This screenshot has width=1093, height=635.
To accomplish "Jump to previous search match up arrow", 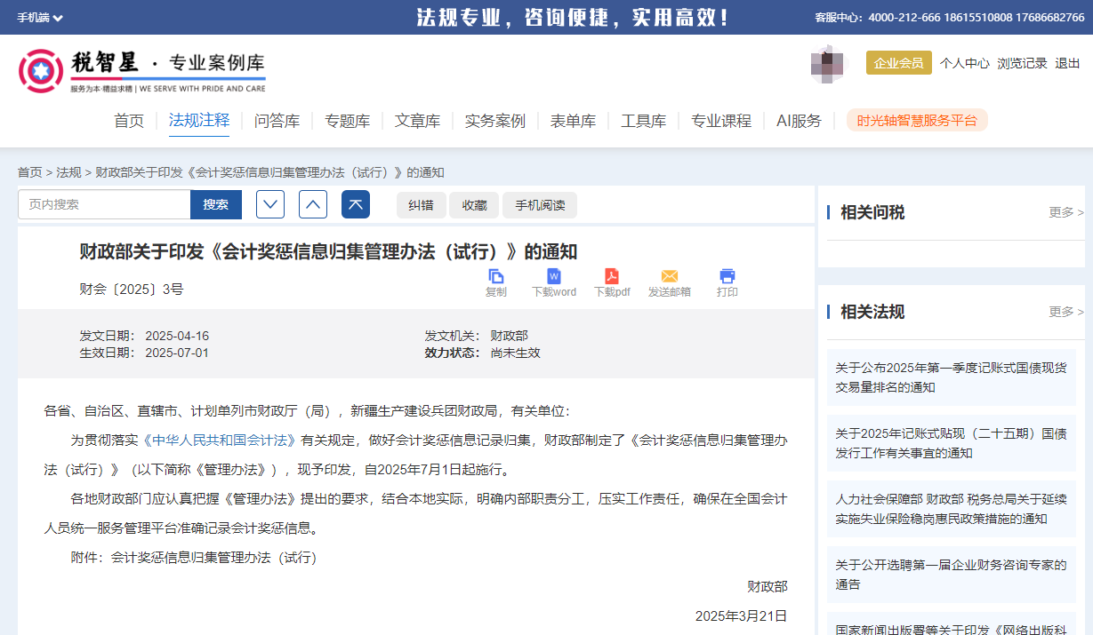I will 313,204.
